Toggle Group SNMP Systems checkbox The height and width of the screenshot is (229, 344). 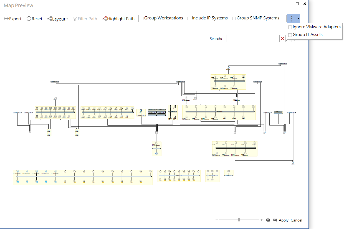click(x=234, y=18)
